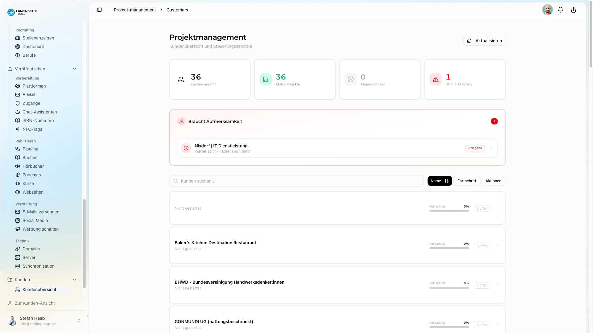Collapse the Kunden section
Viewport: 593px width, 333px height.
pos(74,280)
